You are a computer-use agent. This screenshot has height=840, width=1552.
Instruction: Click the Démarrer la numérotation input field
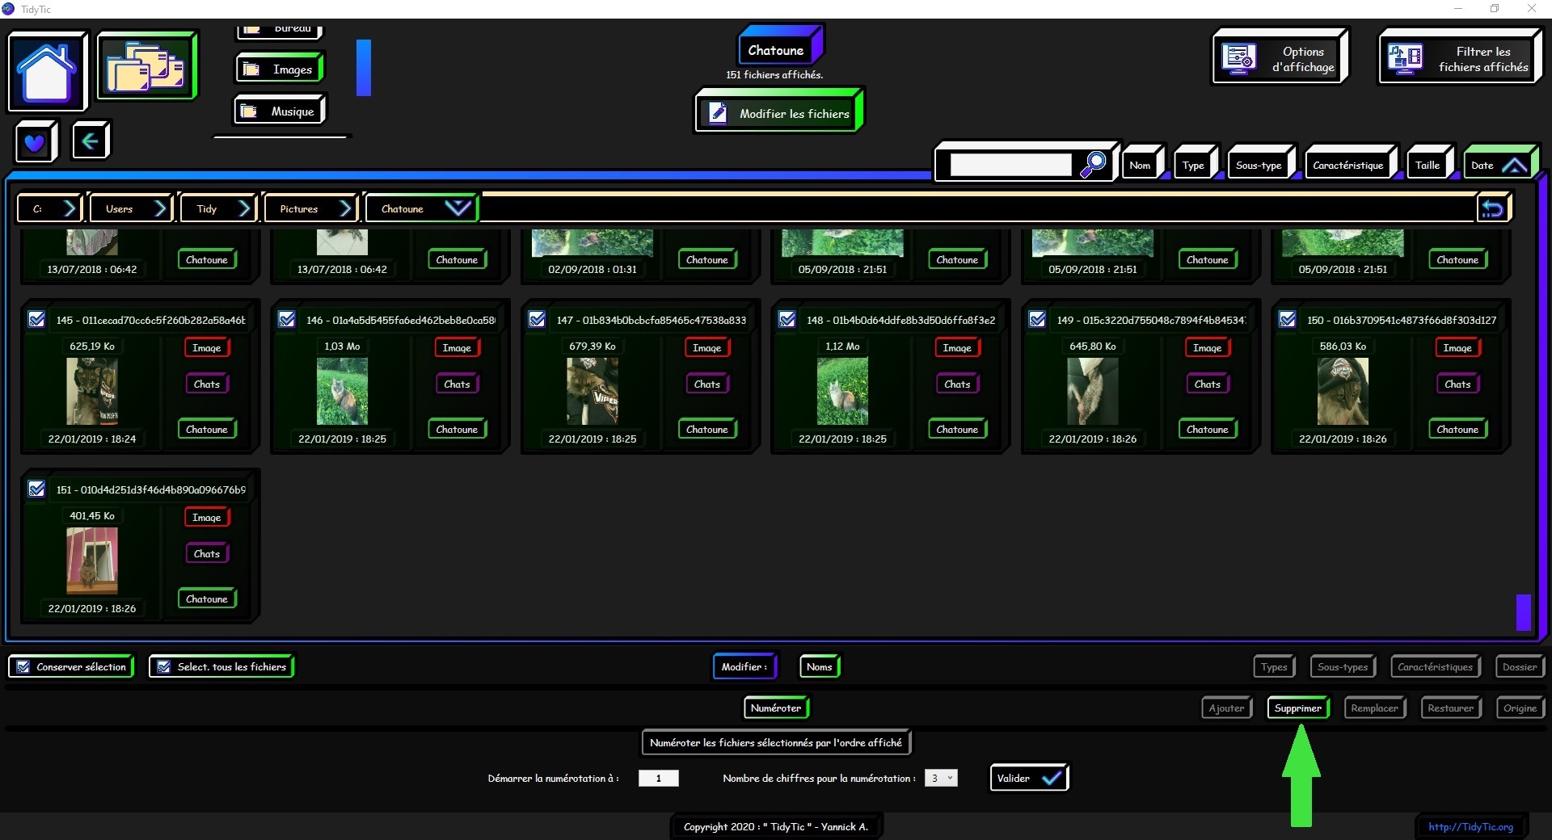click(x=658, y=778)
